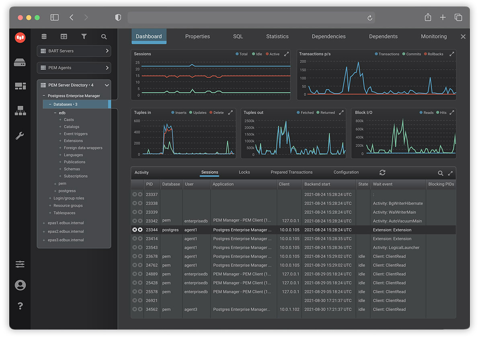
Task: Switch to the SQL tab
Action: (238, 37)
